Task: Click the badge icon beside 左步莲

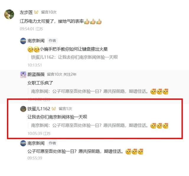Action: coord(36,12)
